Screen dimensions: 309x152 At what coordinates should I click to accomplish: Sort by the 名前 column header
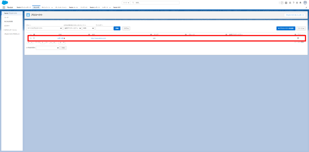(60, 34)
